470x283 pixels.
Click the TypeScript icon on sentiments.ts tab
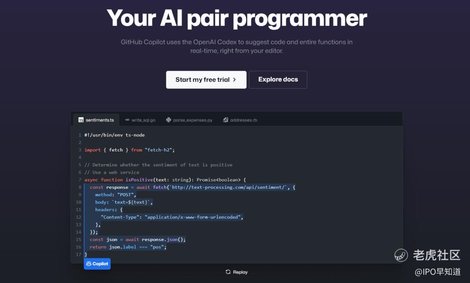tap(81, 120)
